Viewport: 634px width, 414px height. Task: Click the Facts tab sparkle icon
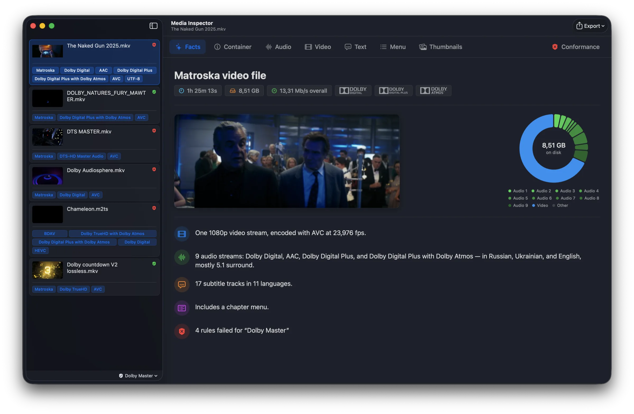179,47
